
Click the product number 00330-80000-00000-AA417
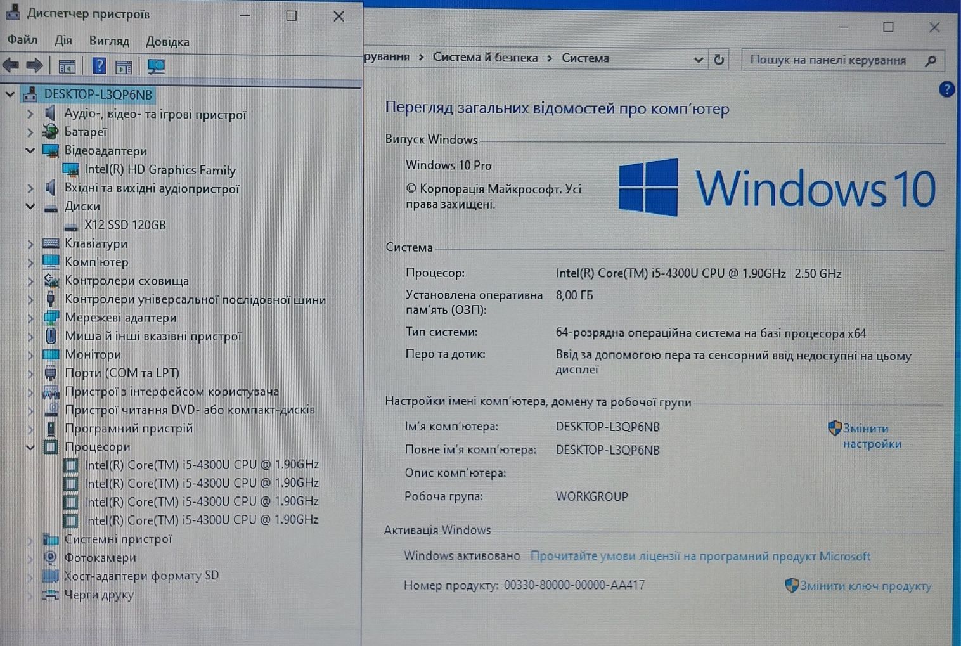tap(574, 585)
